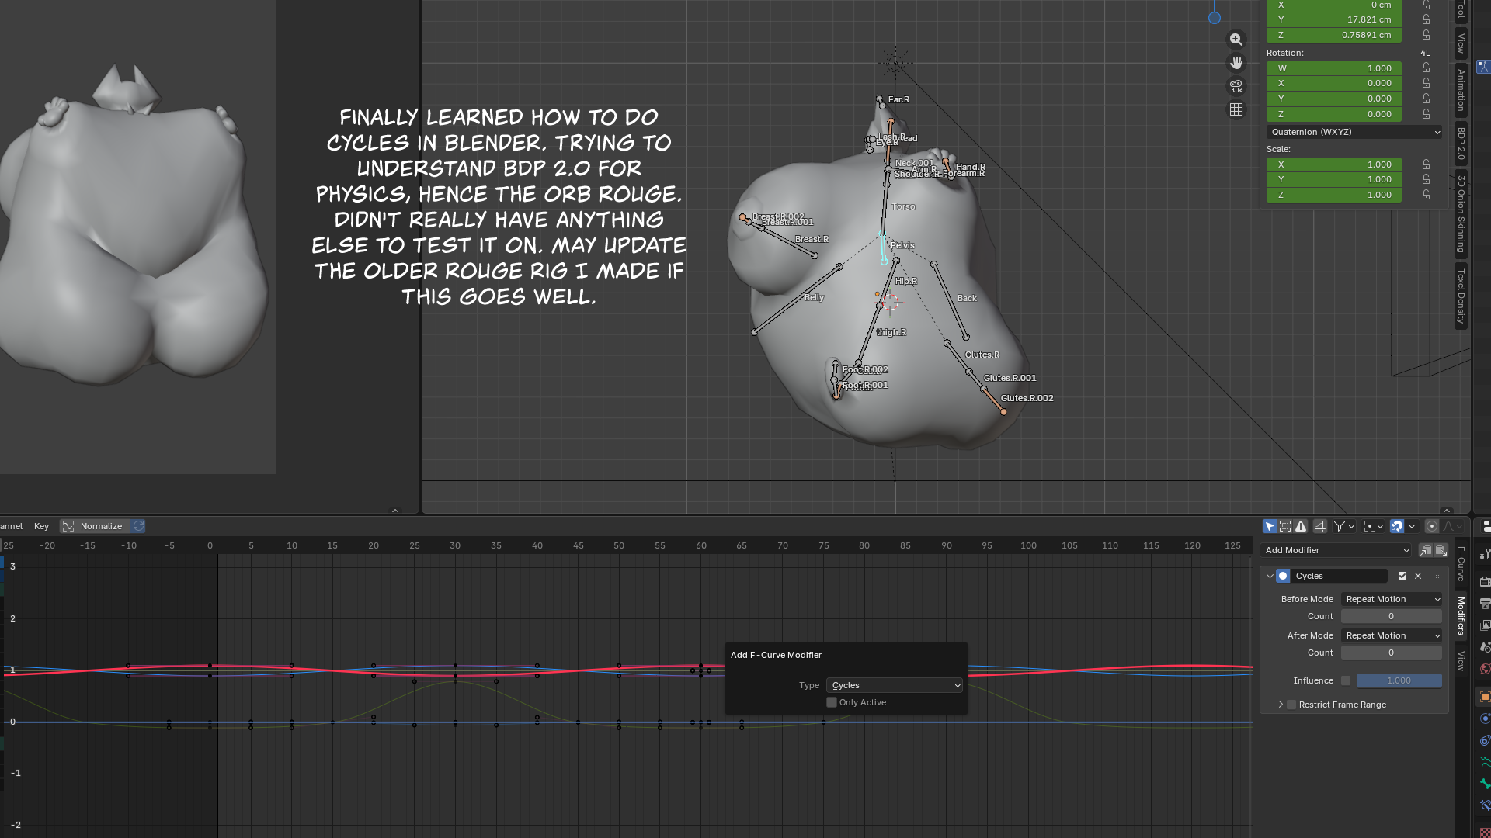Switch to the Modifiers sidebar tab
Viewport: 1491px width, 838px height.
click(x=1461, y=616)
